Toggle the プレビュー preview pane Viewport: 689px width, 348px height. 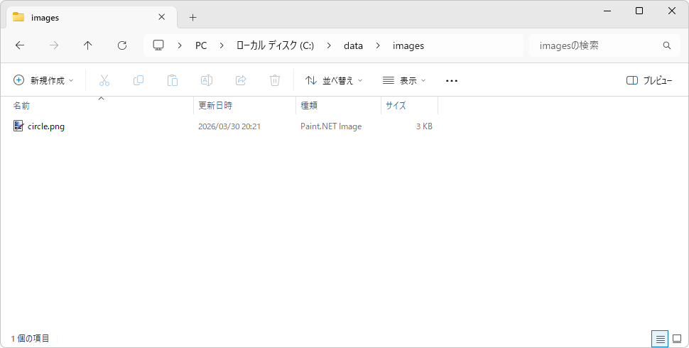click(x=649, y=80)
